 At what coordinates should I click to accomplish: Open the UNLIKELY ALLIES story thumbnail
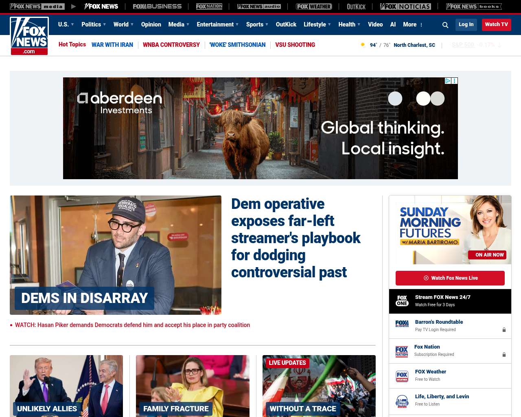point(66,386)
